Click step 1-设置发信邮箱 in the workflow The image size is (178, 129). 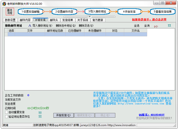(30, 12)
